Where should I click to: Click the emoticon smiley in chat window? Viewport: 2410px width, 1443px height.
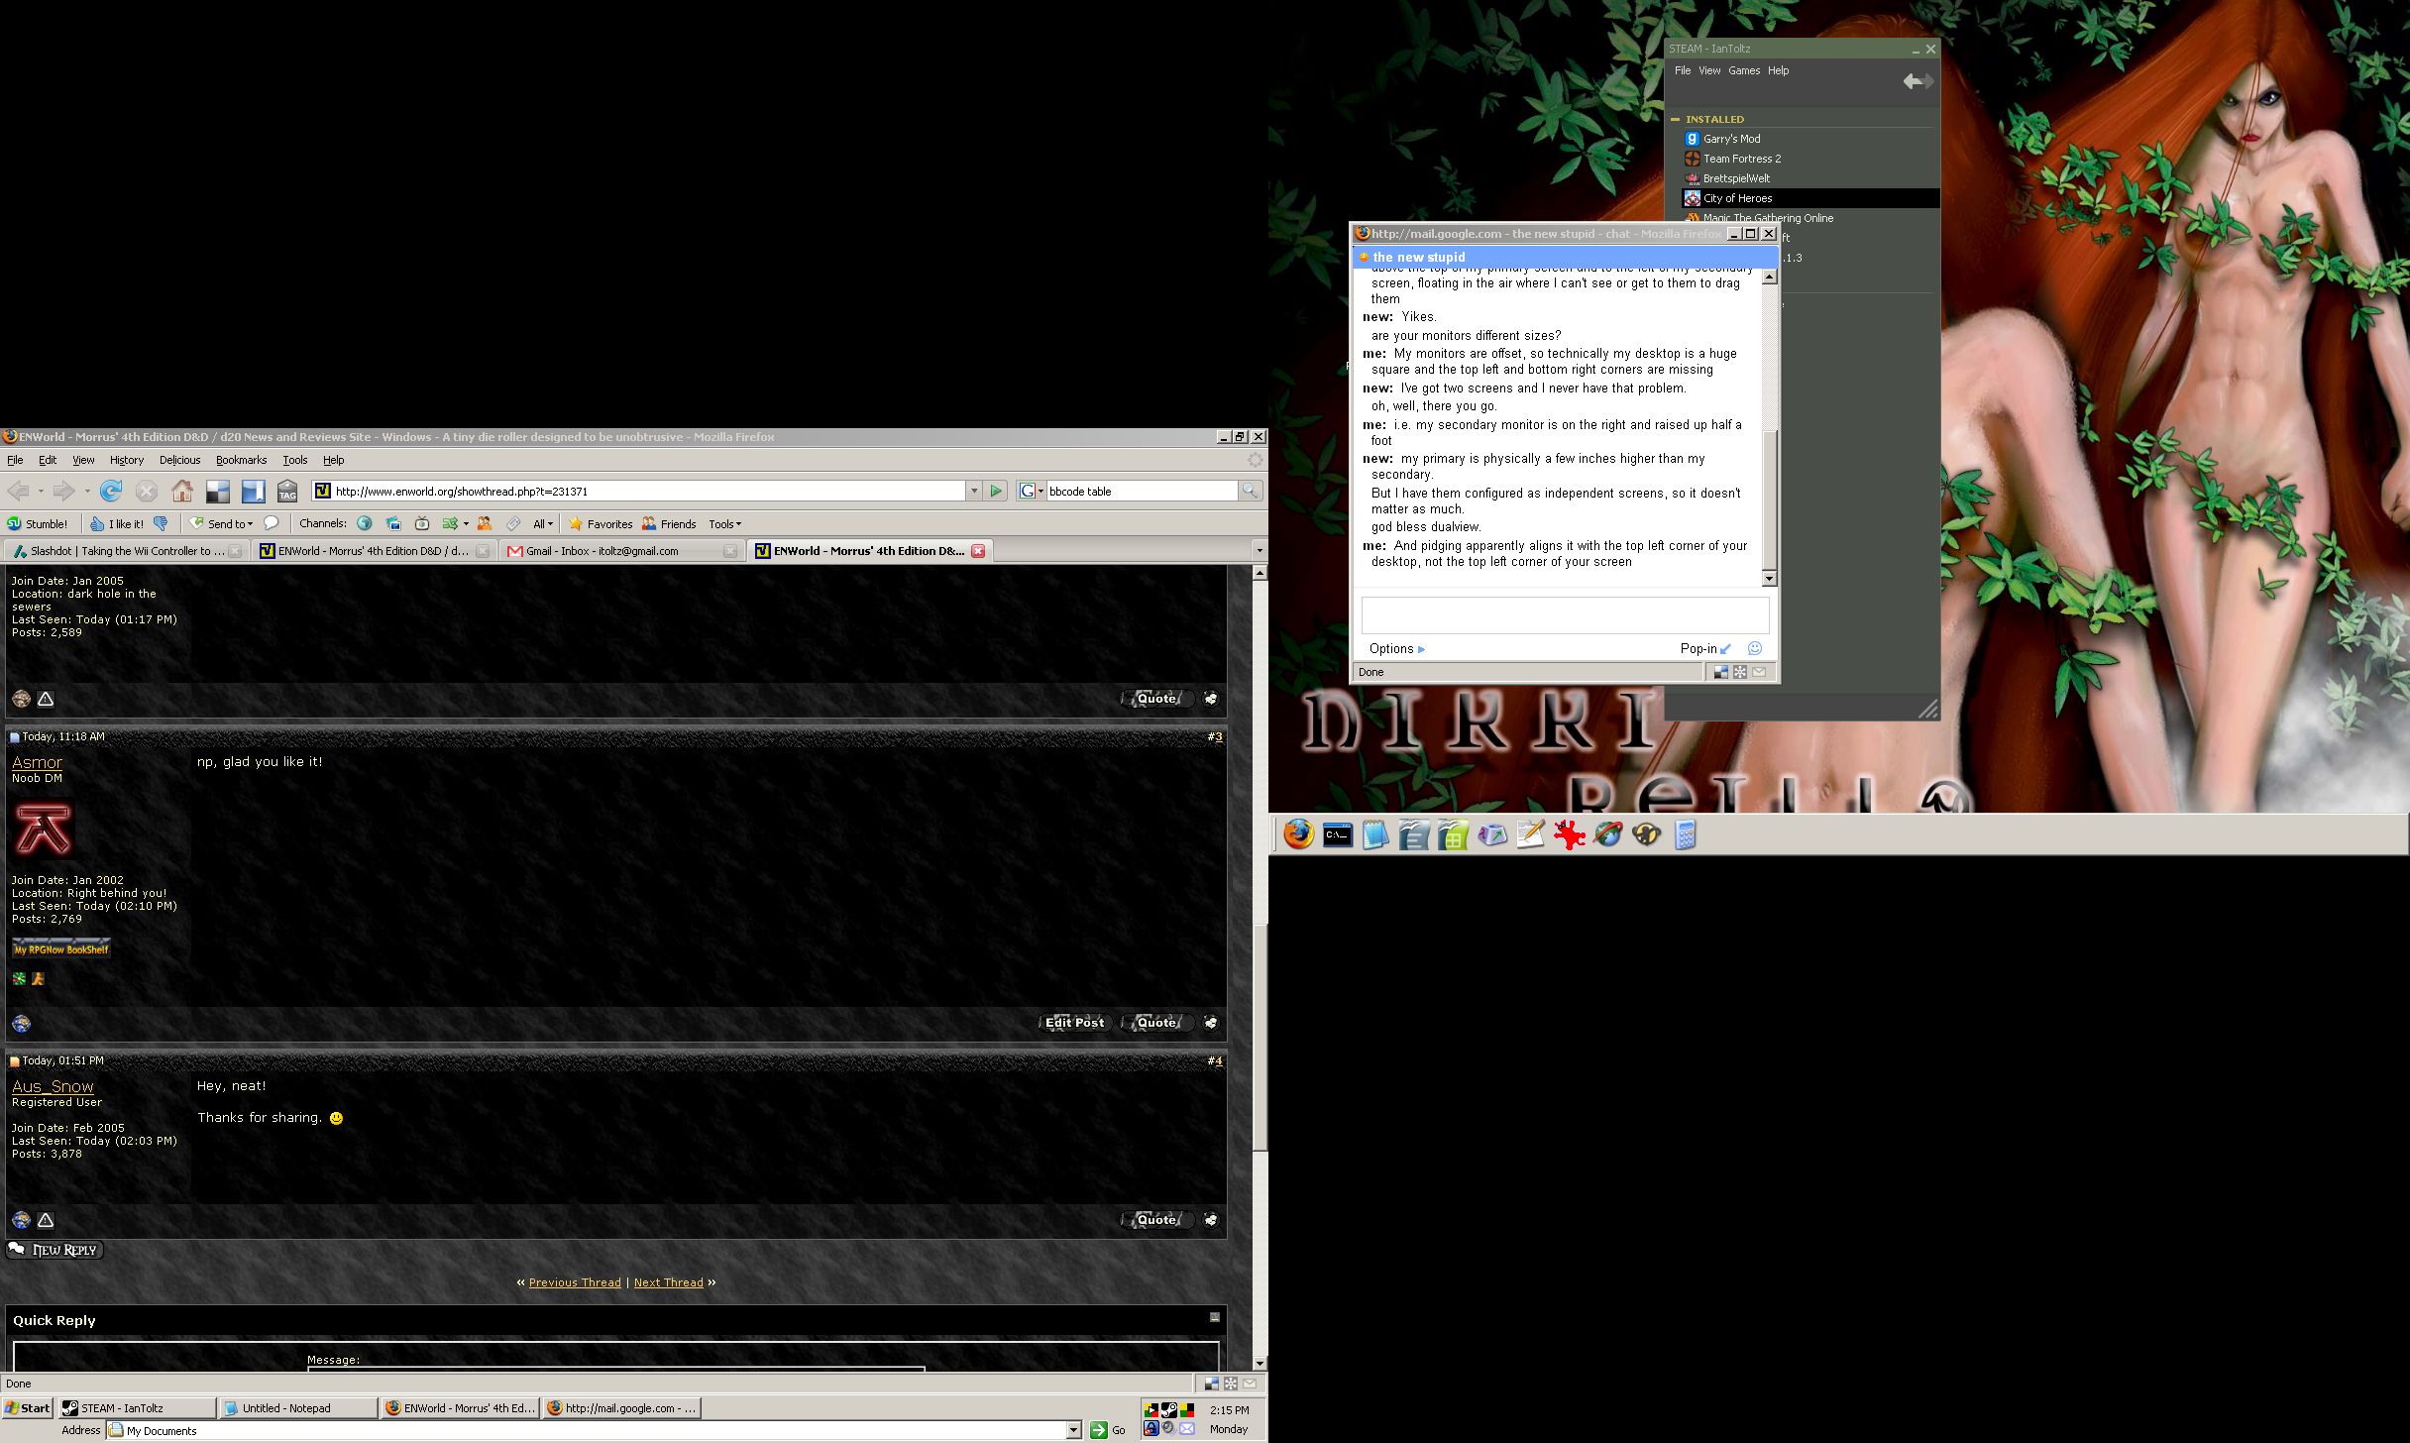click(x=1754, y=648)
